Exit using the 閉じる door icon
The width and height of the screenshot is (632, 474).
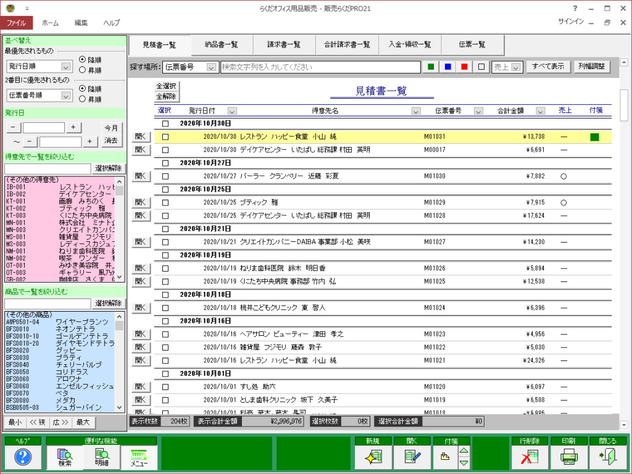point(607,457)
